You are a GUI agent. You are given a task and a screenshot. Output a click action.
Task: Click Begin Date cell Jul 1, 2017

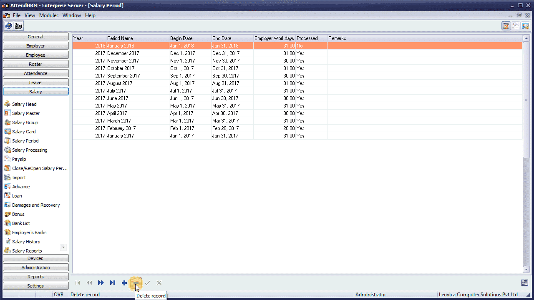point(190,91)
